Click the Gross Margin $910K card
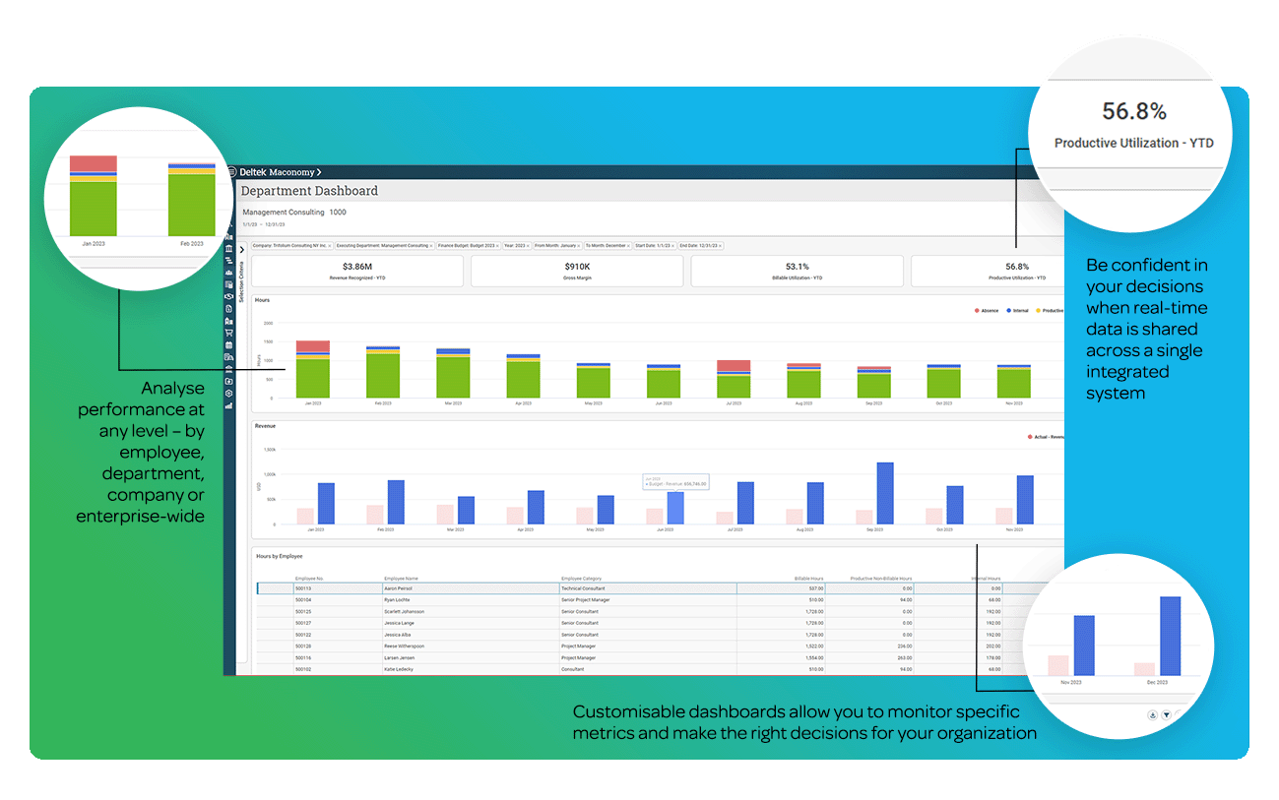Viewport: 1279px width, 800px height. (x=576, y=271)
